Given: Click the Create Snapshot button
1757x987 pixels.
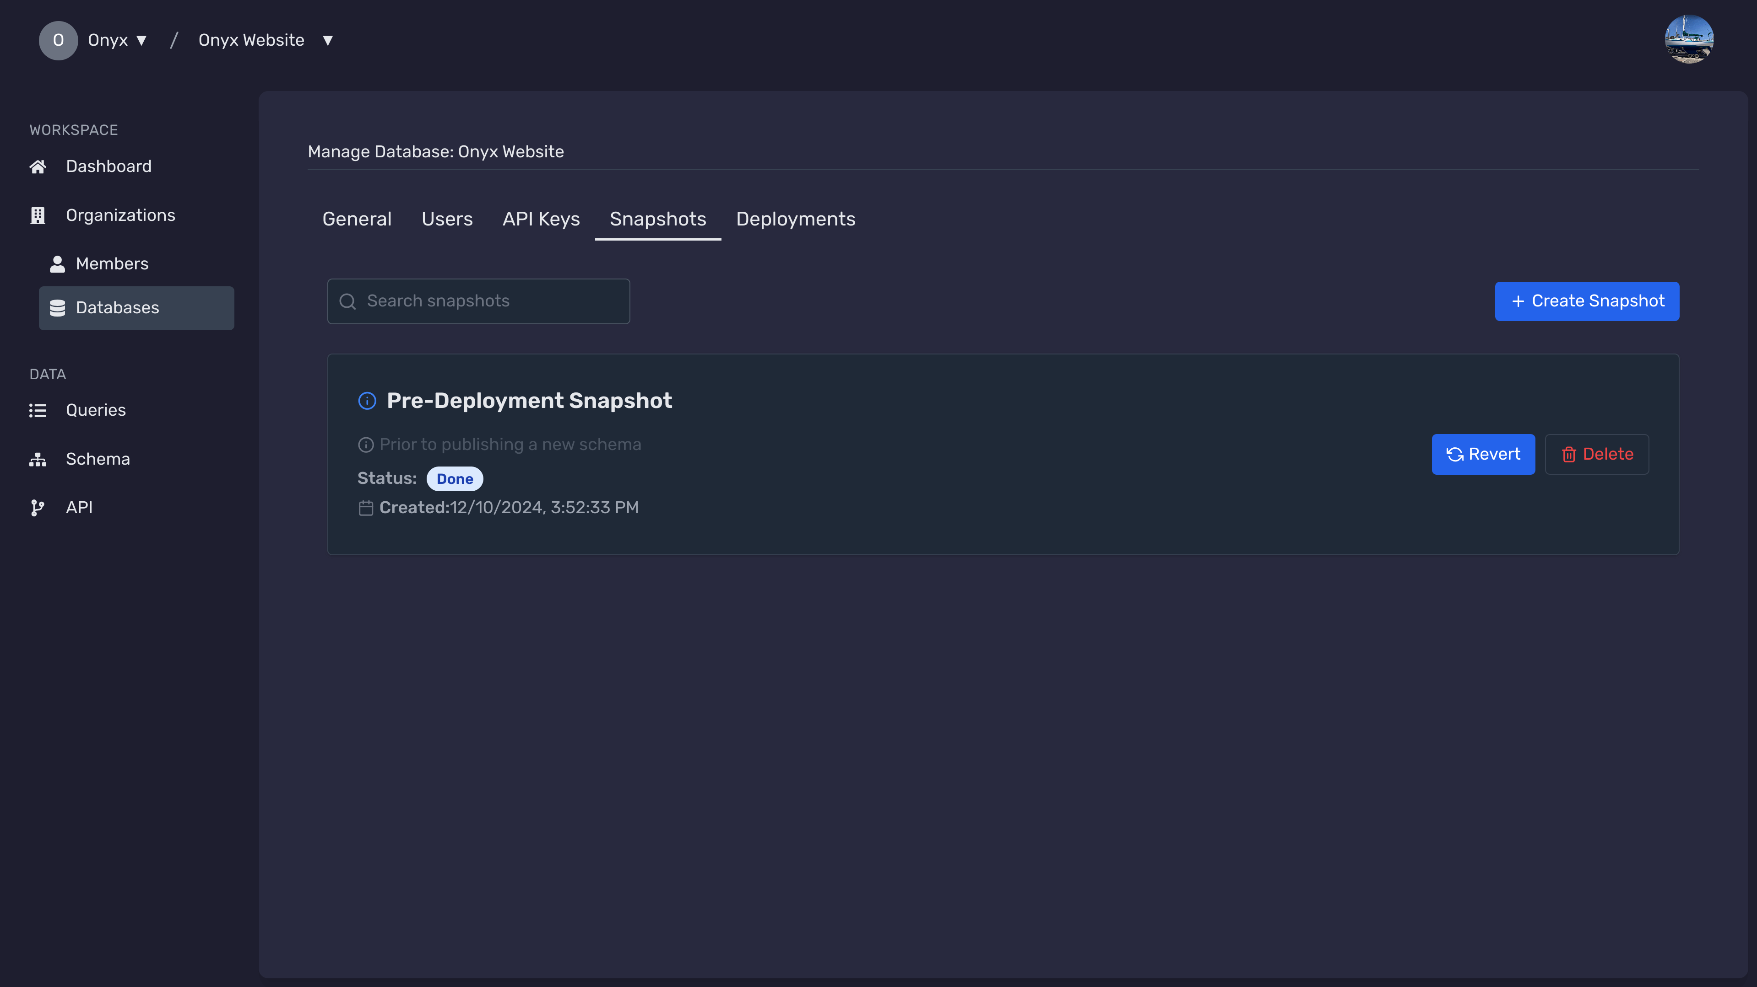Looking at the screenshot, I should (x=1587, y=301).
